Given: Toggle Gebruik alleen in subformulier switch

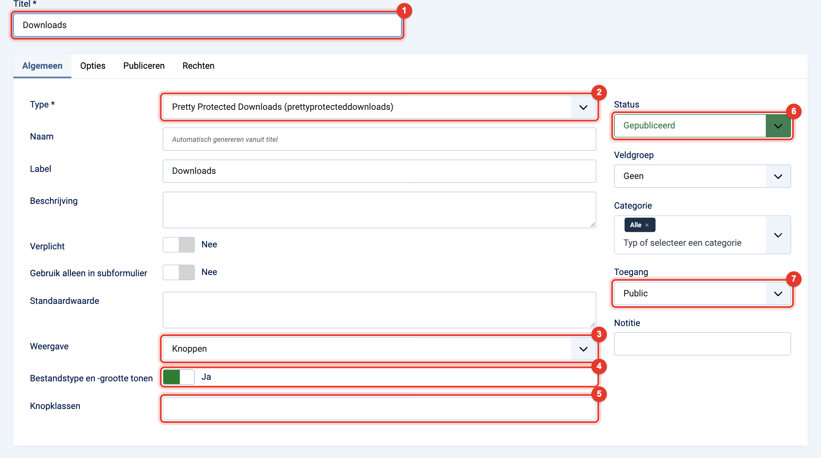Looking at the screenshot, I should pos(179,272).
